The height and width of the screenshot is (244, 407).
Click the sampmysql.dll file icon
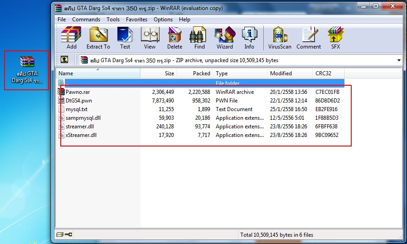pyautogui.click(x=62, y=118)
